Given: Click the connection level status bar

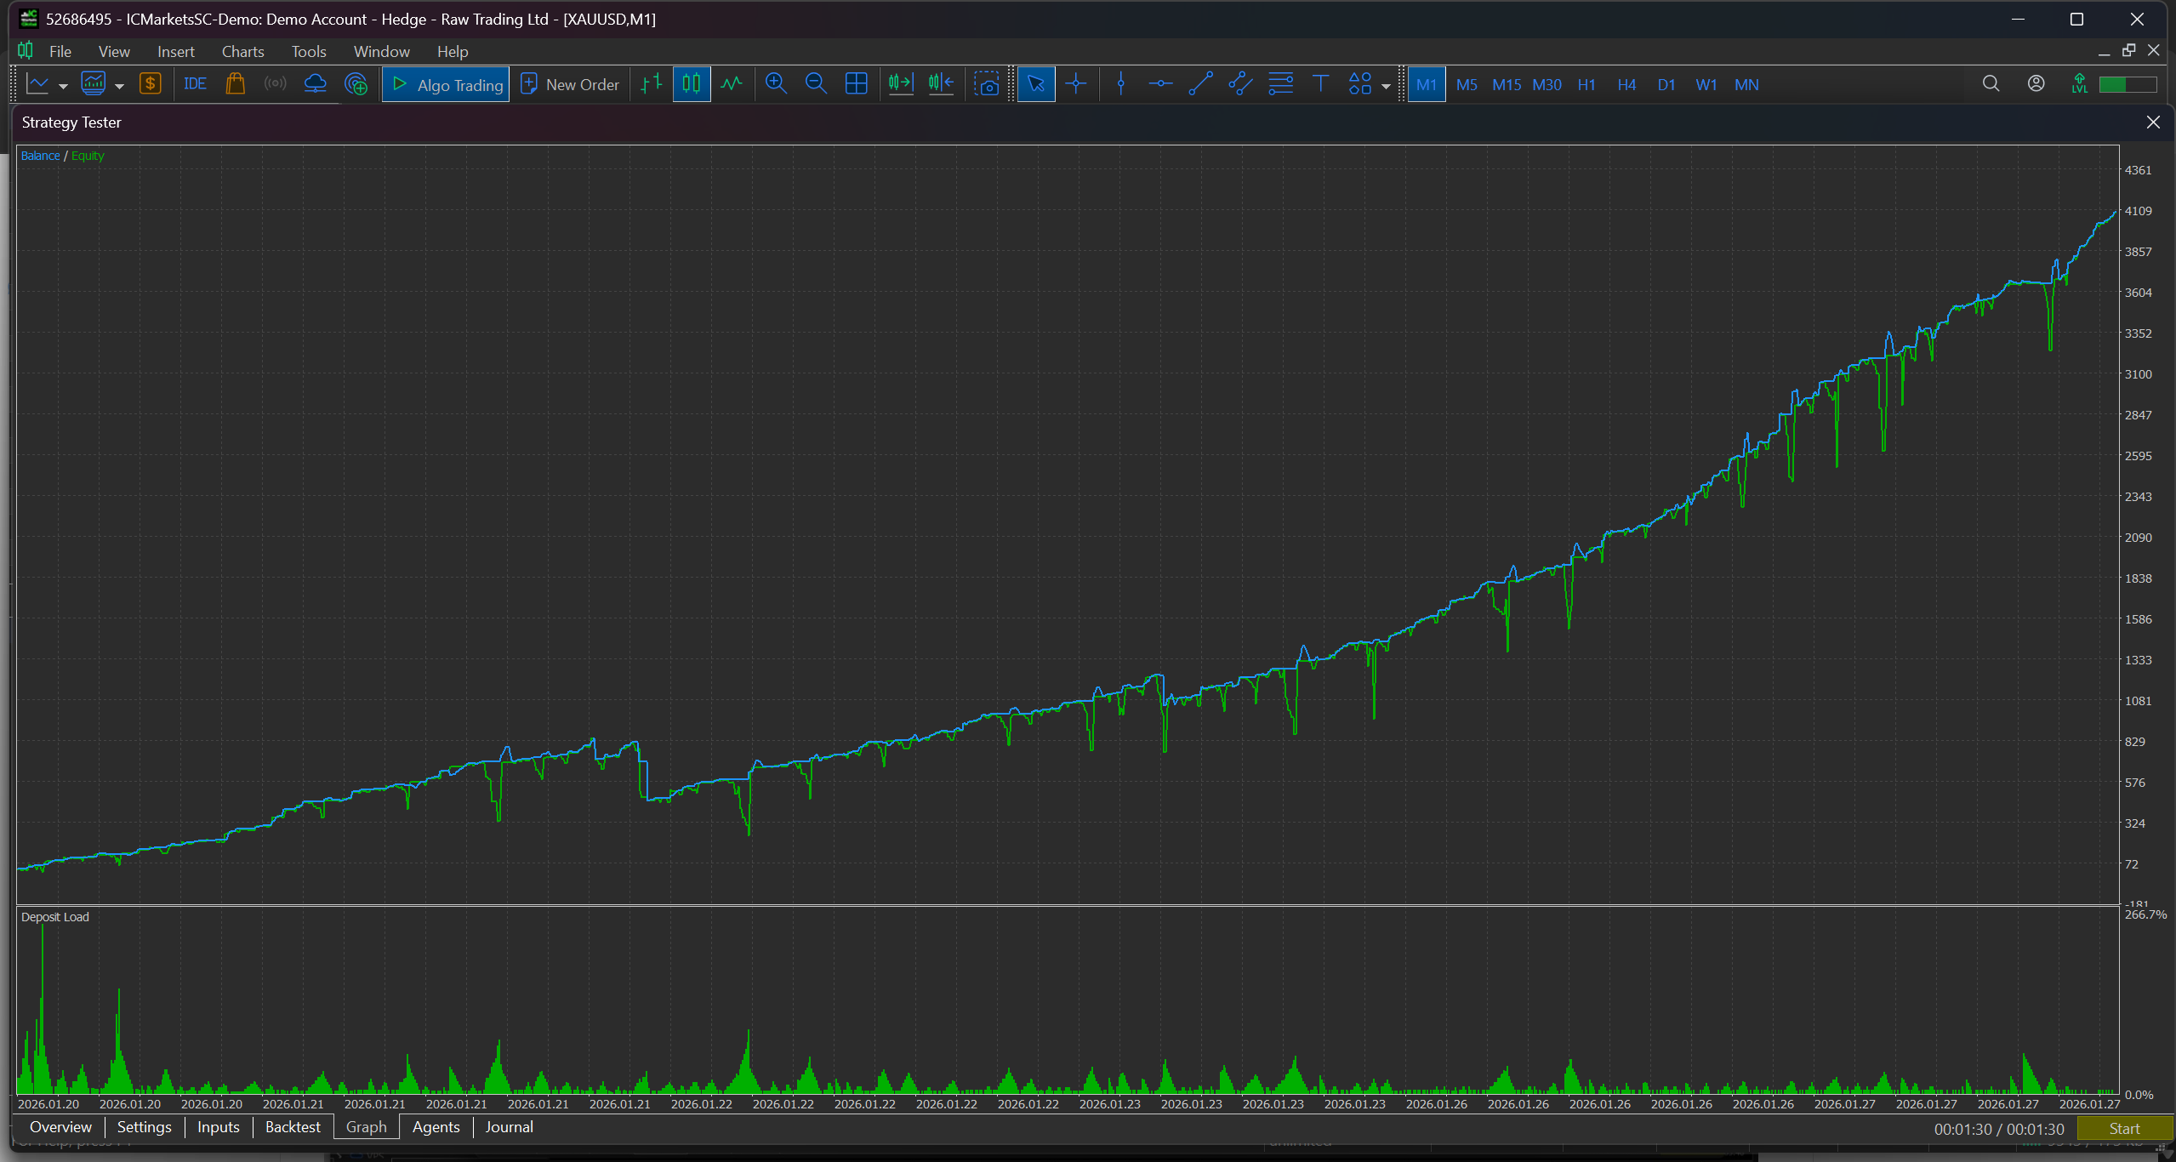Looking at the screenshot, I should point(2128,84).
